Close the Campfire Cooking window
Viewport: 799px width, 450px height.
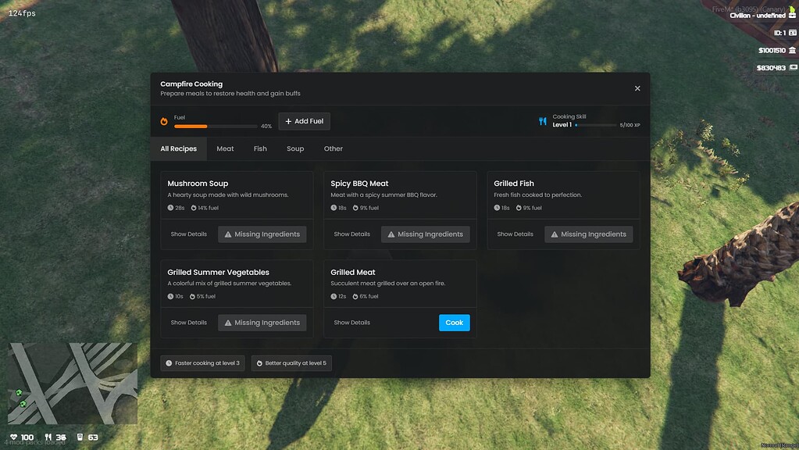tap(637, 88)
